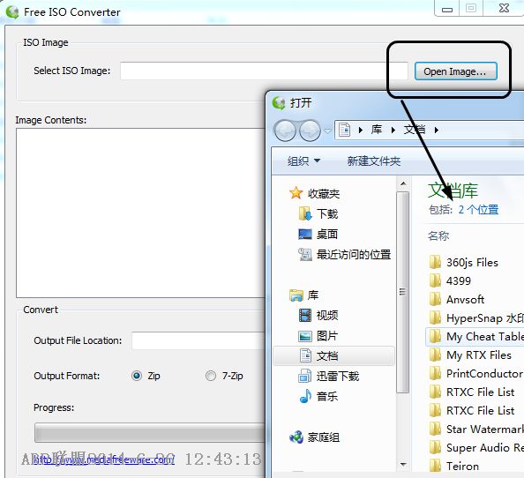524x478 pixels.
Task: Minimize the Free ISO Converter window
Action: [446, 9]
